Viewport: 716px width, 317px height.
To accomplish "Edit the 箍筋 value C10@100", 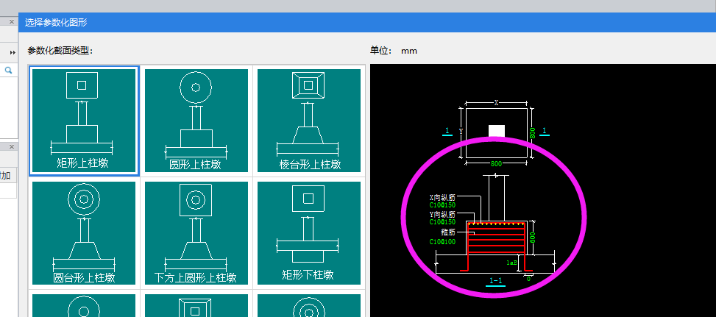I will click(442, 242).
